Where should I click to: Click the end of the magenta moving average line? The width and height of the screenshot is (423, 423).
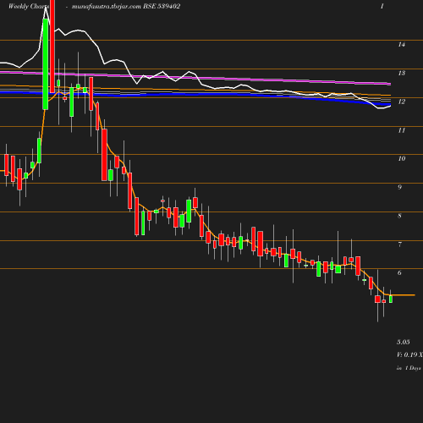(x=390, y=84)
